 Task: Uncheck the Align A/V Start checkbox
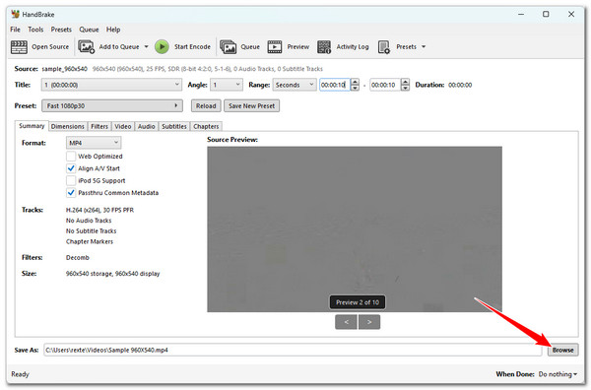coord(71,168)
